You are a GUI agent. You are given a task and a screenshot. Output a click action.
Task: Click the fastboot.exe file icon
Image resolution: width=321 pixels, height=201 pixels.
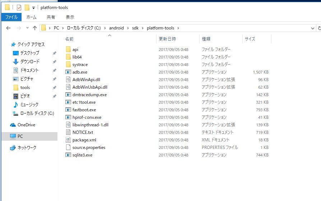click(x=68, y=109)
